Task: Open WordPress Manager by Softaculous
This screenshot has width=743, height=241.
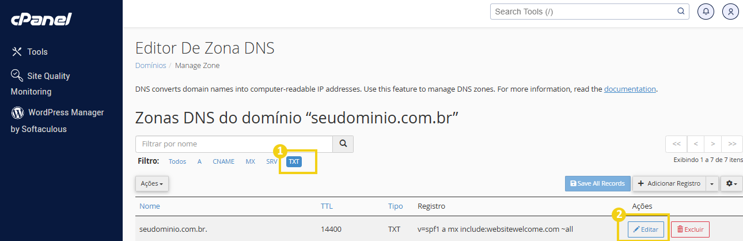Action: coord(57,120)
